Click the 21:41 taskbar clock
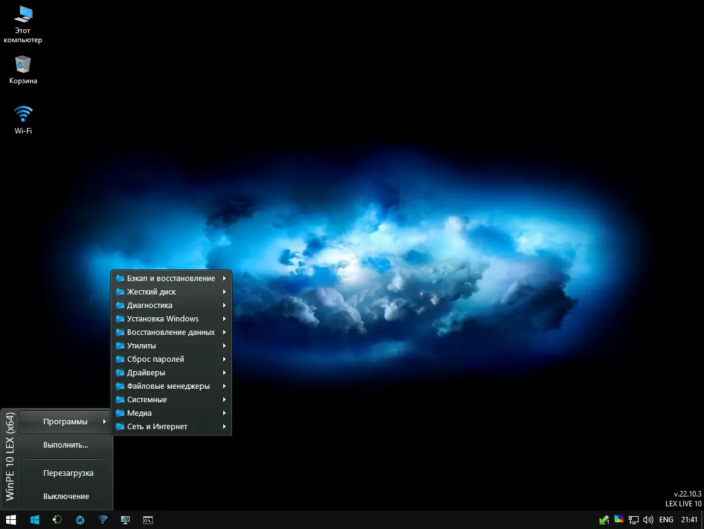This screenshot has width=704, height=529. (689, 520)
